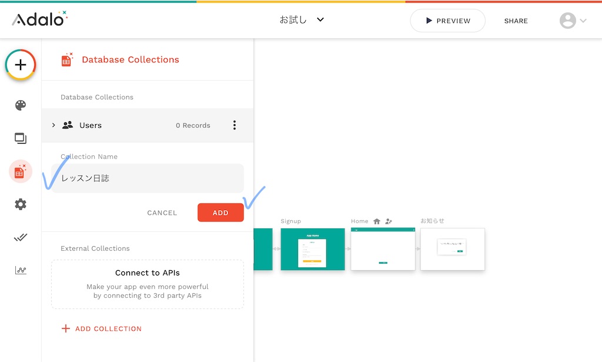The image size is (602, 362).
Task: Open the settings gear icon
Action: coord(21,204)
